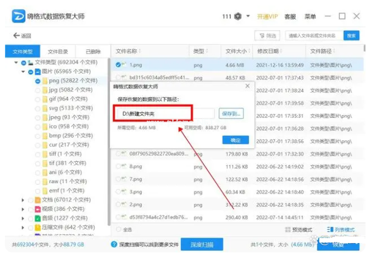The height and width of the screenshot is (254, 366).
Task: Click the blue 搜索 button
Action: [351, 36]
